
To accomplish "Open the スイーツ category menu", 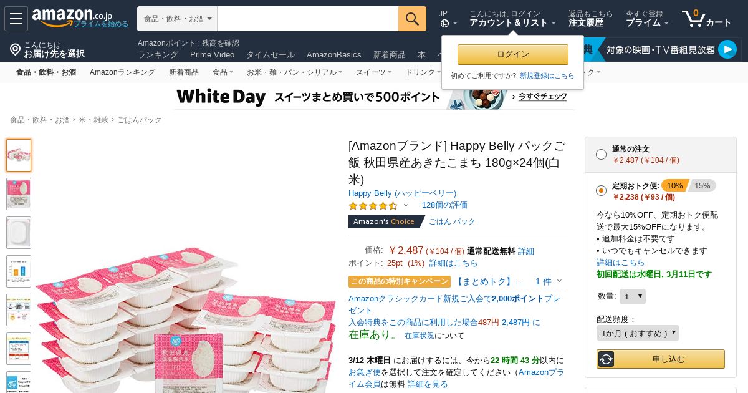I will [x=373, y=72].
